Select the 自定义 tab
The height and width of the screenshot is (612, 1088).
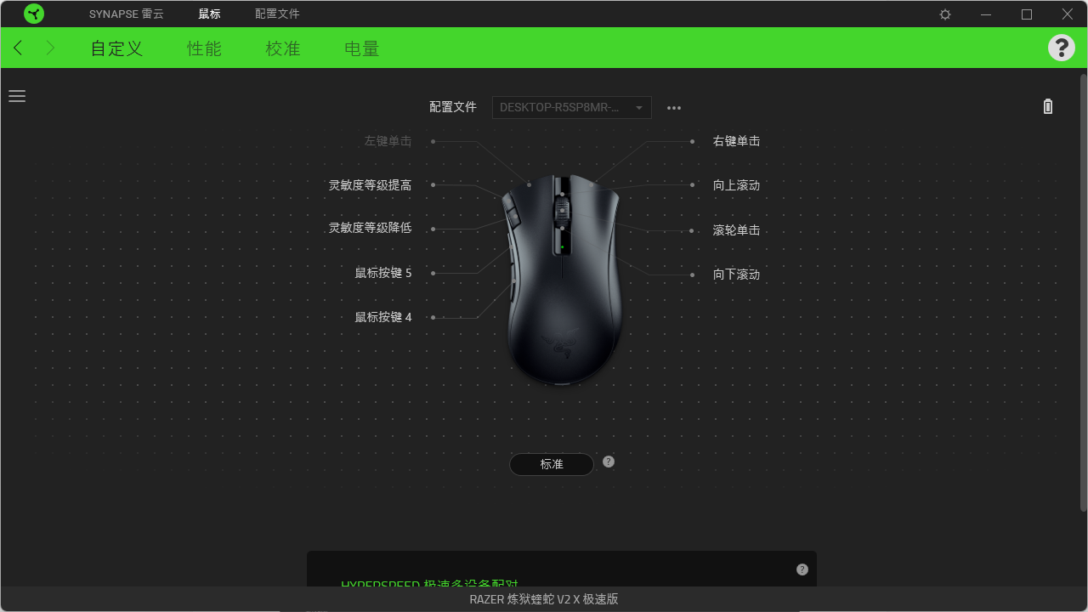click(x=116, y=48)
